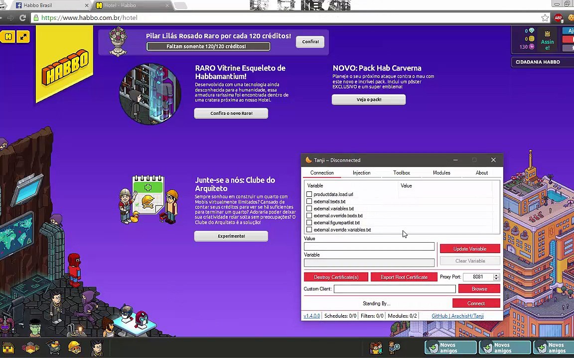The image size is (574, 358).
Task: Open the rooms navigator icon in bottom bar
Action: pyautogui.click(x=30, y=348)
